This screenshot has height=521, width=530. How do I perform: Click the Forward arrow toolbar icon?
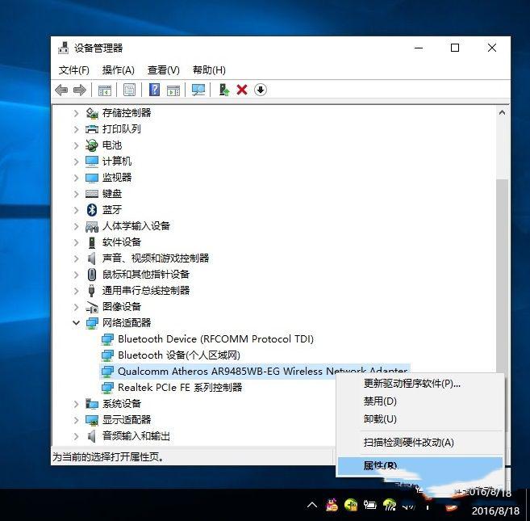click(80, 90)
